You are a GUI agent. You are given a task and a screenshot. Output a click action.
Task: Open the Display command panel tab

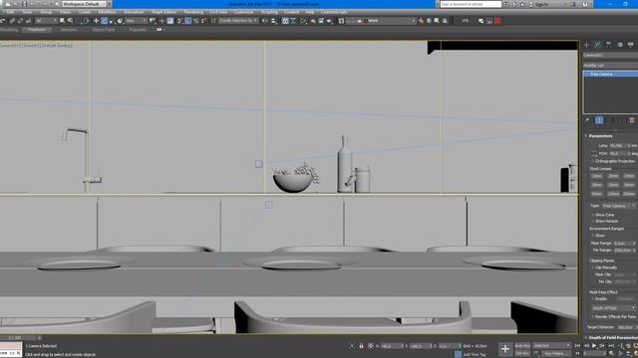(630, 45)
